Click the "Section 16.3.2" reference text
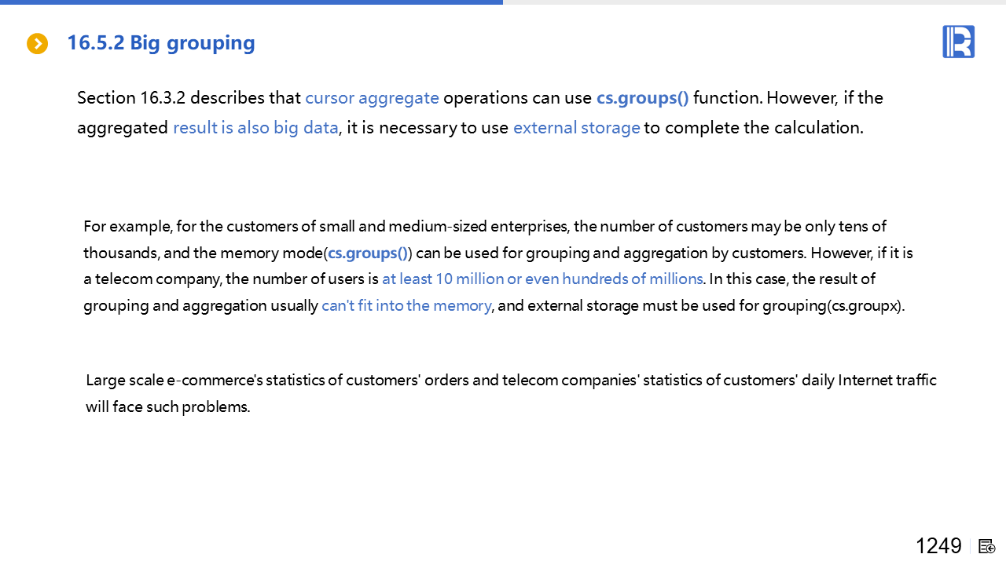Viewport: 1006px width, 565px height. pos(131,98)
